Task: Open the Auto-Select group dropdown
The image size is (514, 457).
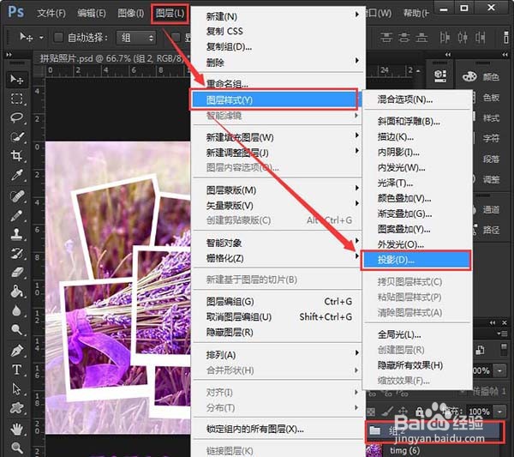Action: (x=136, y=38)
